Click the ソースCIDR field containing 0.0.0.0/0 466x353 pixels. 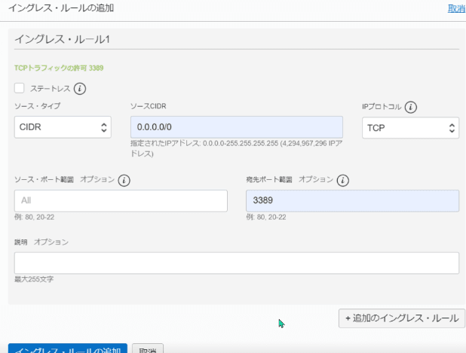[x=236, y=127]
